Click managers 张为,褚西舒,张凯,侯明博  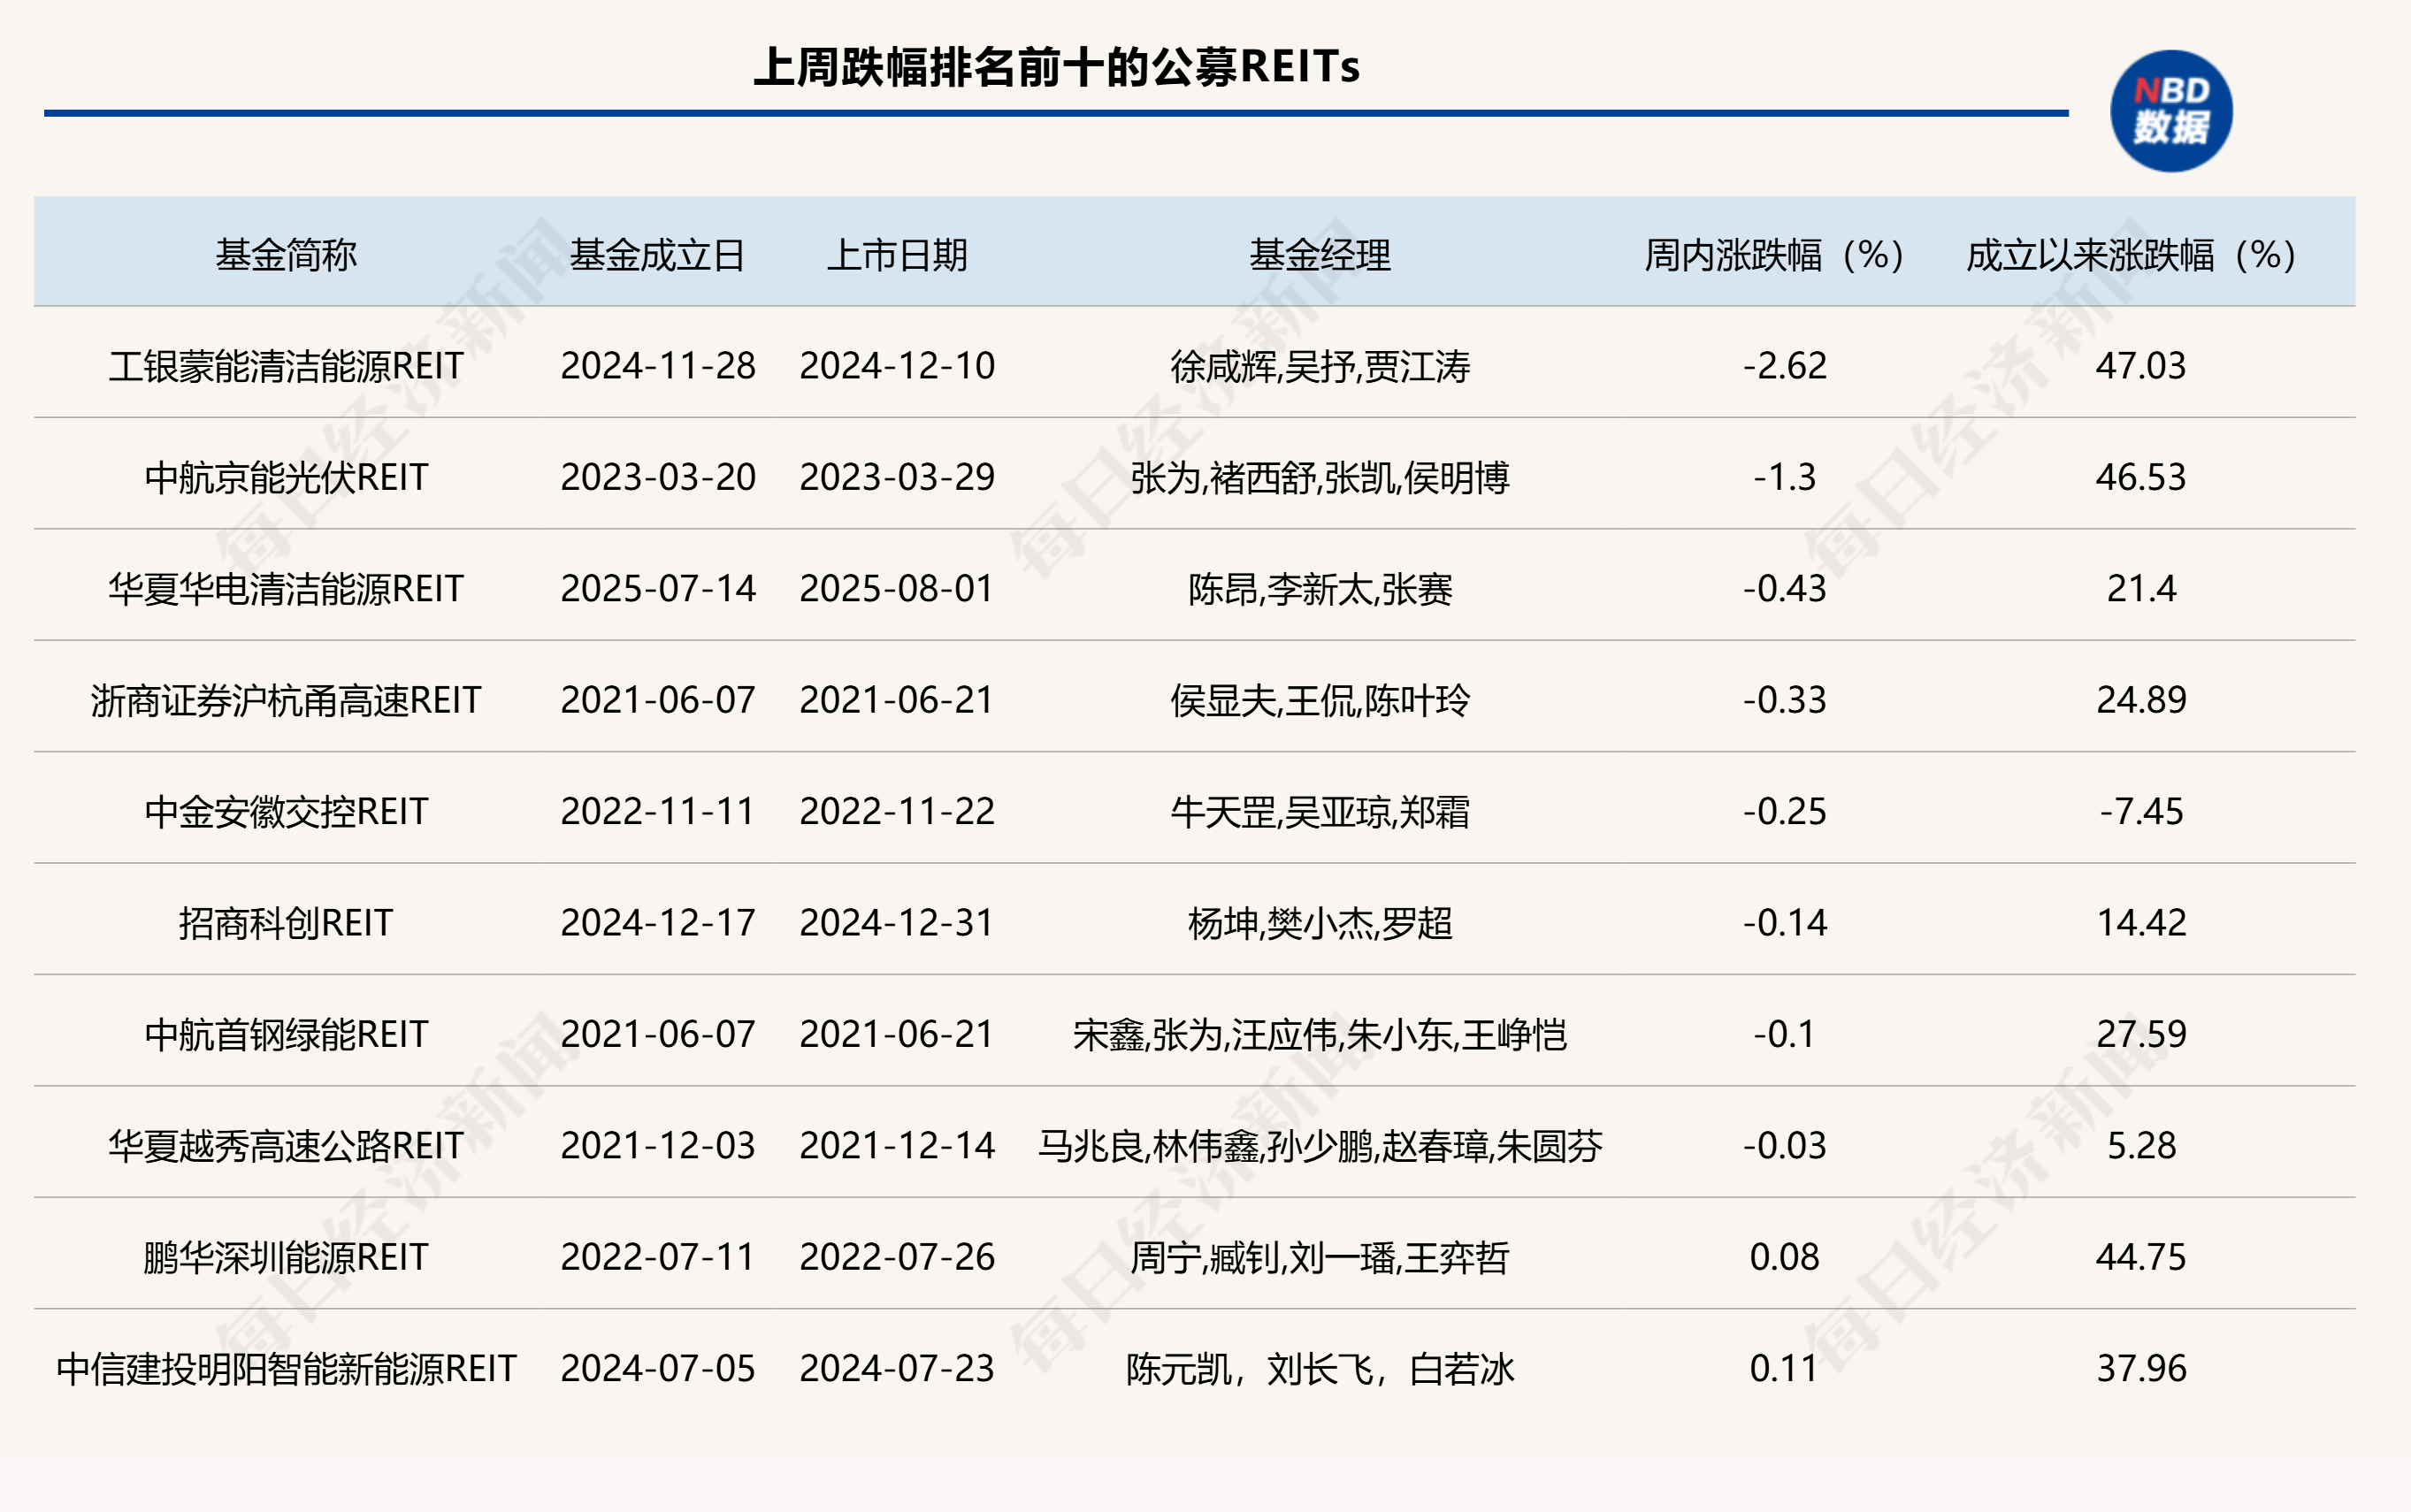(x=1320, y=477)
